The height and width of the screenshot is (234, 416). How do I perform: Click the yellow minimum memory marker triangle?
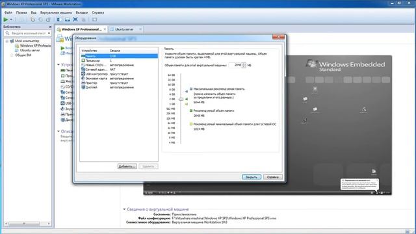187,104
